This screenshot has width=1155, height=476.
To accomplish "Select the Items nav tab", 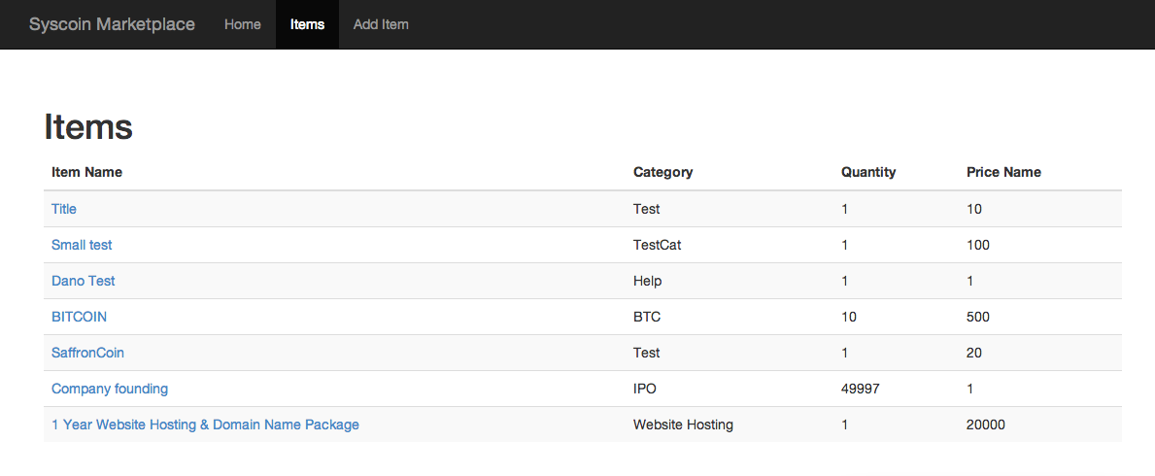I will (x=307, y=24).
